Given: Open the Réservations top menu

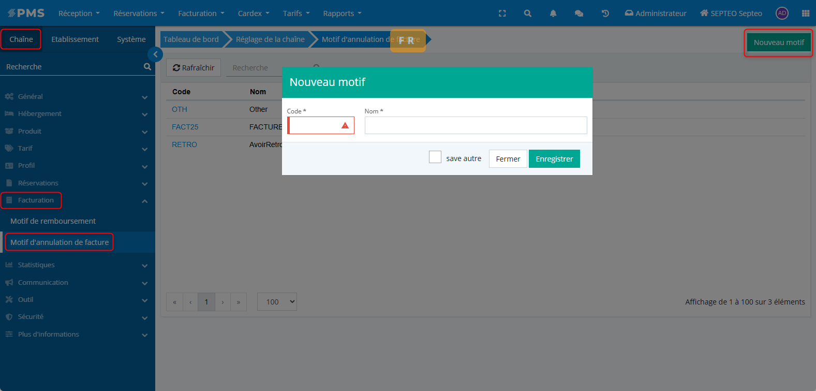Looking at the screenshot, I should pos(139,13).
